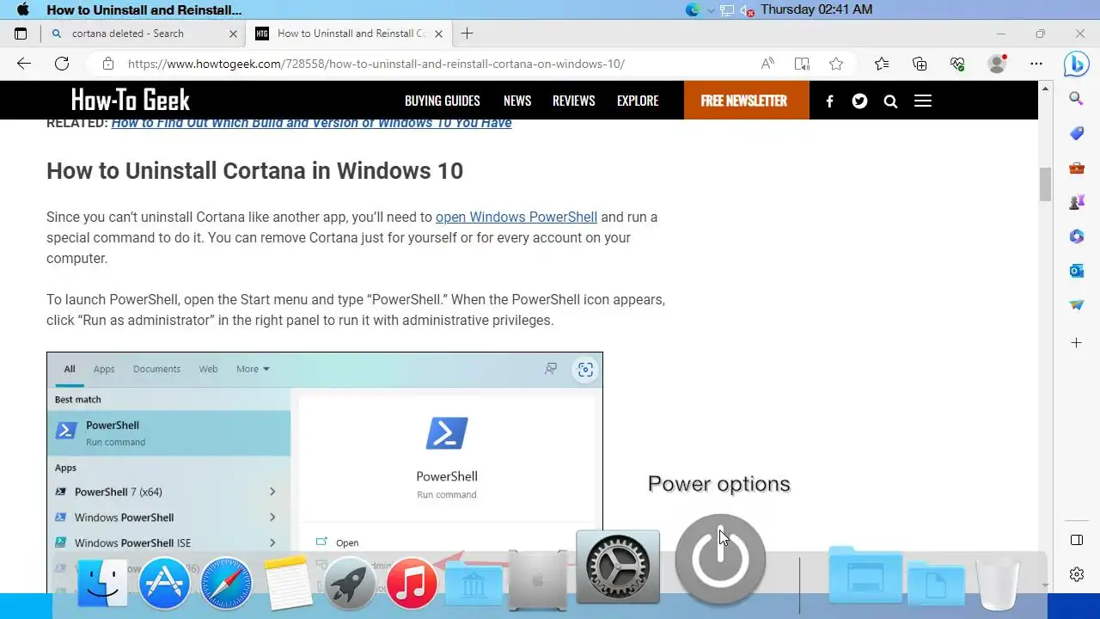Open the Edge sidebar Games chess icon

[1076, 202]
